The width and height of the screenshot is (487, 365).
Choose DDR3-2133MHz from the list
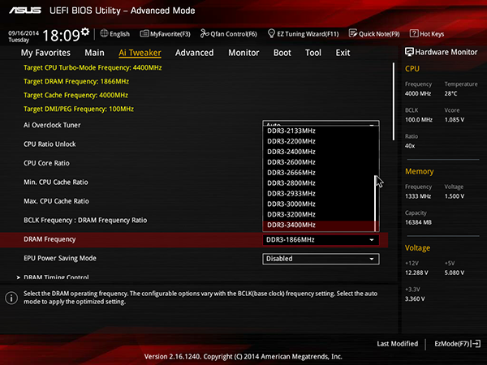pyautogui.click(x=319, y=131)
